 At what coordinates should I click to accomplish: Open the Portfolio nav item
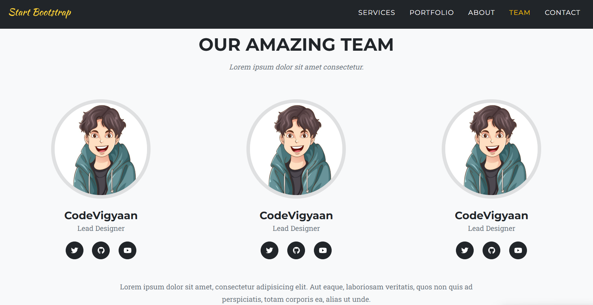point(431,13)
